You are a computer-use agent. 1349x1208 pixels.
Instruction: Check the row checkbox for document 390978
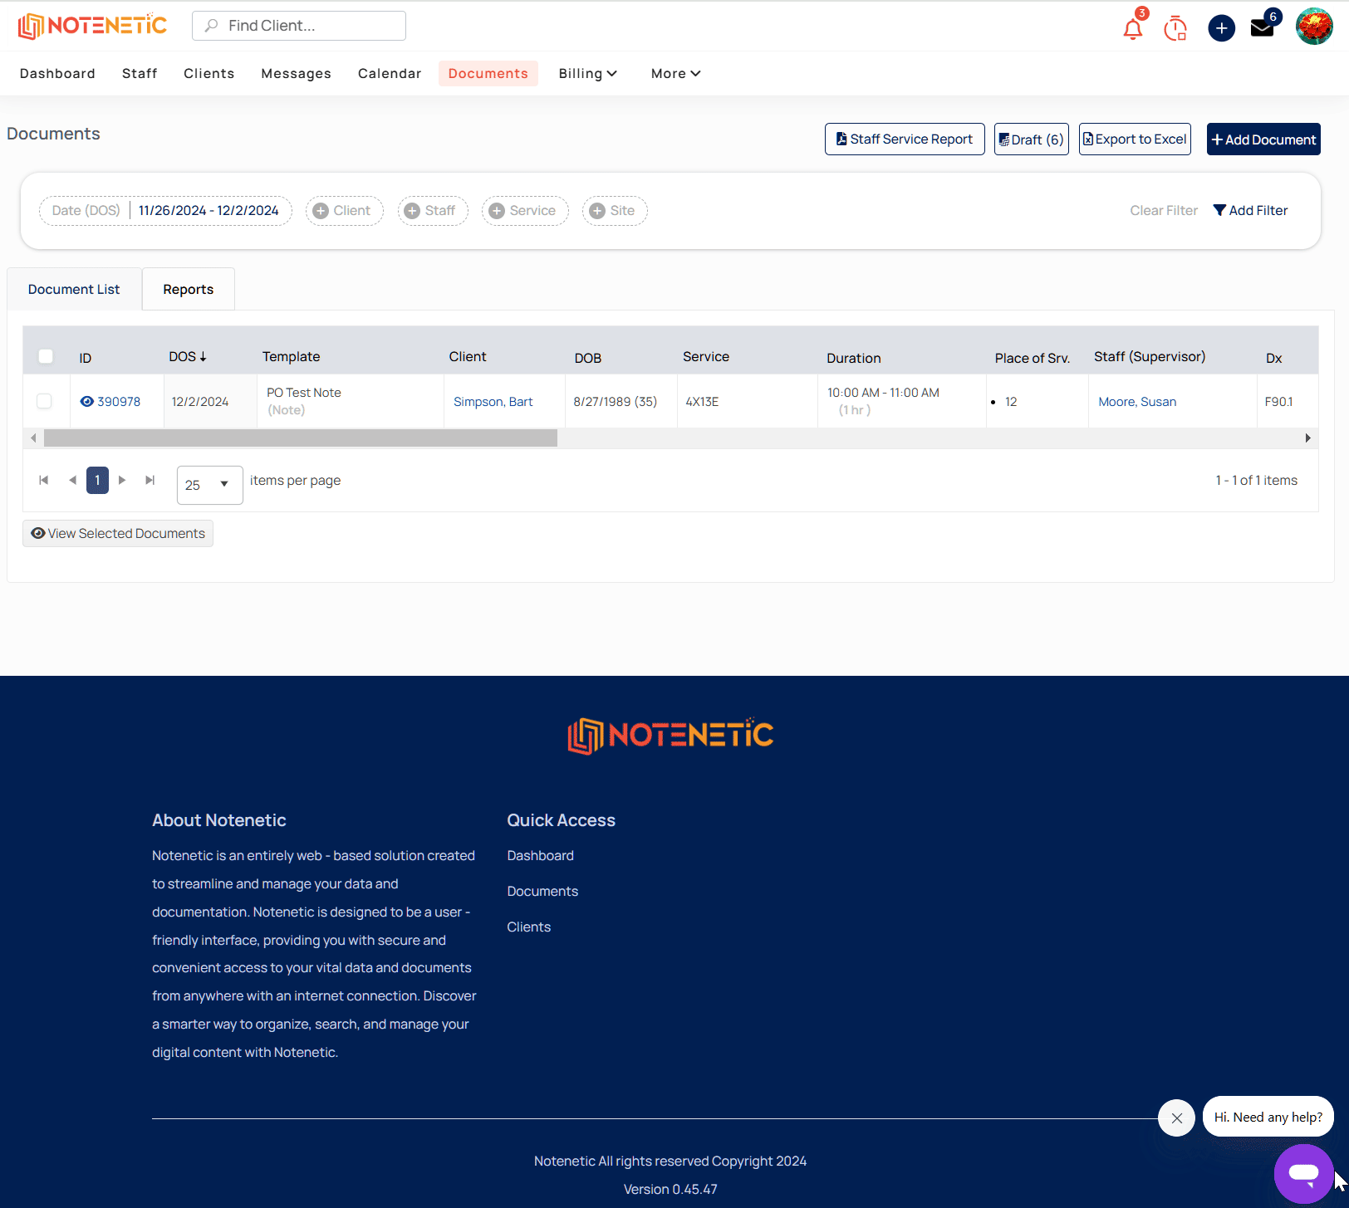tap(44, 401)
